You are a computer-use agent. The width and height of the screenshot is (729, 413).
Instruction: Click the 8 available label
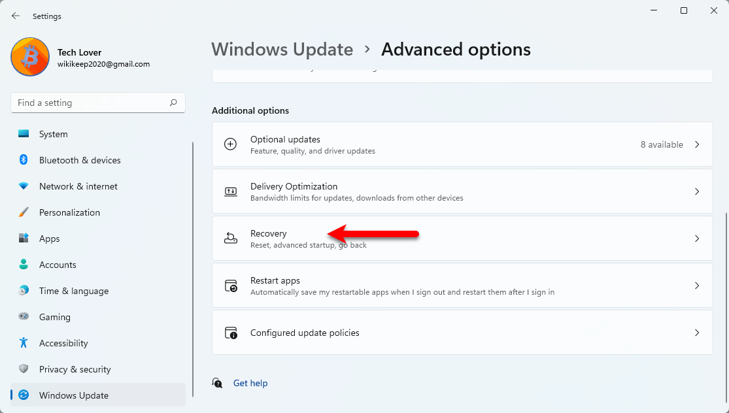(x=662, y=144)
